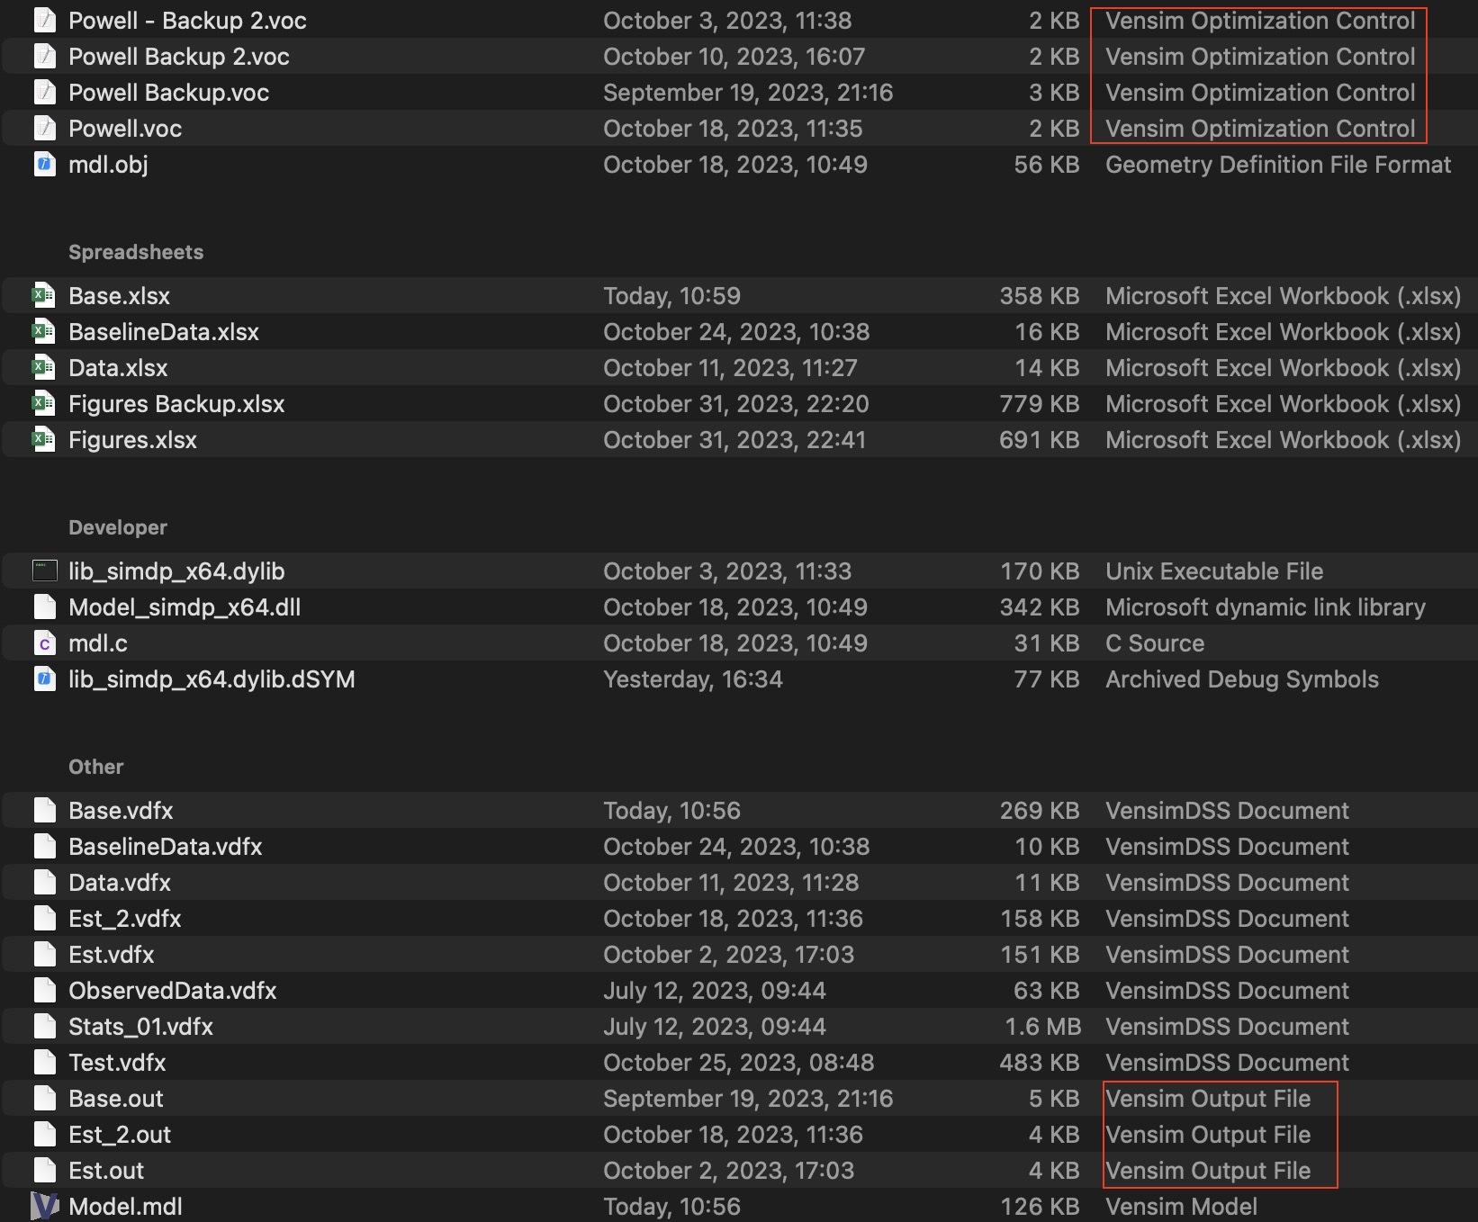Select the BaselineData.vdfx file name
1478x1222 pixels.
pos(166,847)
